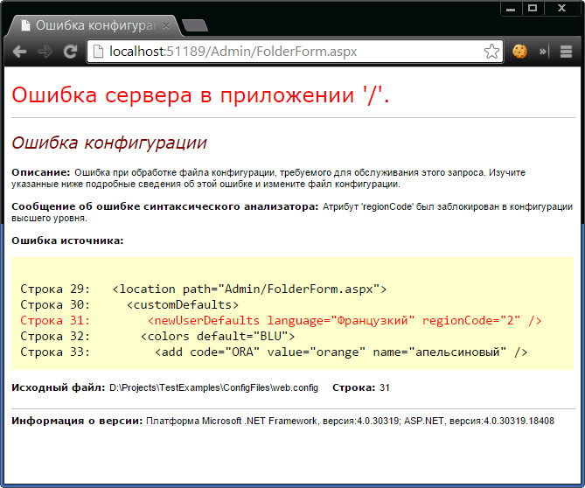Click the 'Строка:' label before the 31 value
Viewport: 585px width, 488px height.
(353, 387)
